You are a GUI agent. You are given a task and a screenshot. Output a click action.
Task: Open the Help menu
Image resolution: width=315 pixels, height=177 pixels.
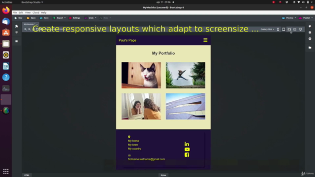44,12
